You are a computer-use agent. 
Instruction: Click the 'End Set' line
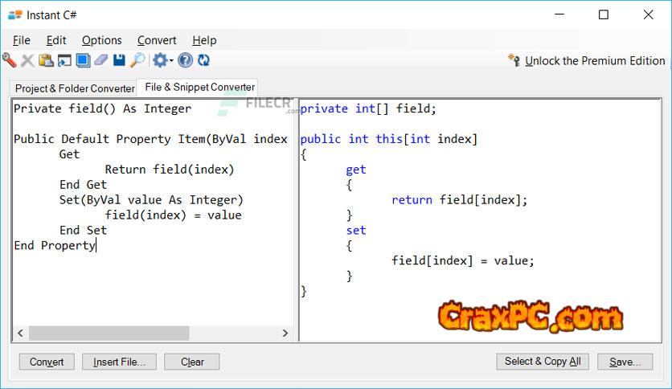pyautogui.click(x=83, y=230)
